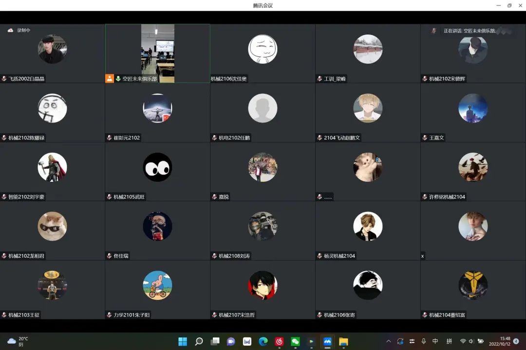This screenshot has width=526, height=350.
Task: Click the orange host badge on 空匠未来俱乐部
Action: [110, 78]
